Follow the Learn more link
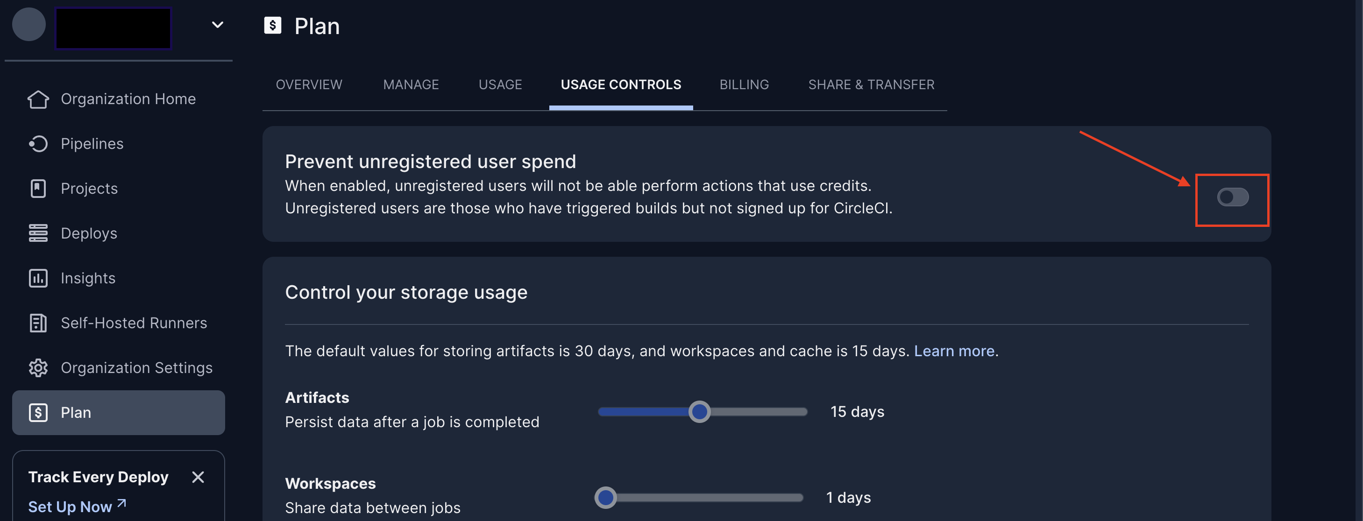1363x521 pixels. coord(954,351)
